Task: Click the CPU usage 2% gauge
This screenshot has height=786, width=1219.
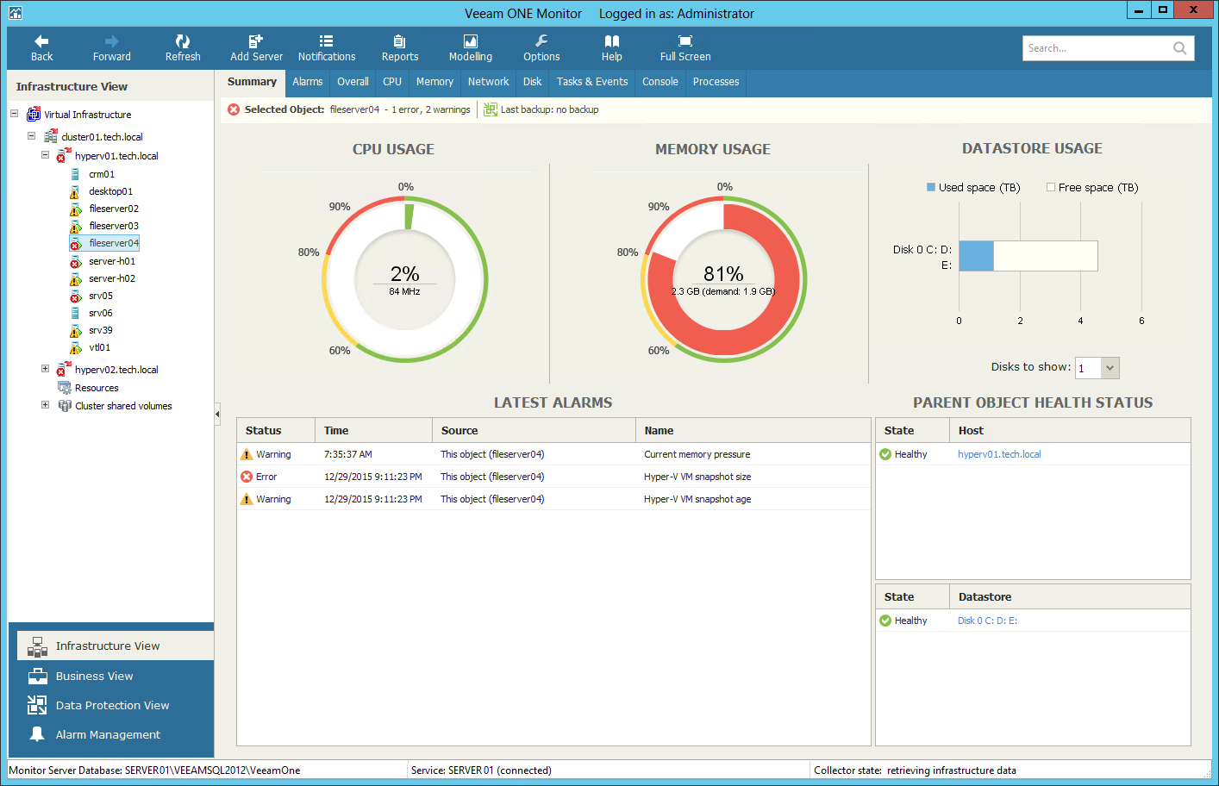Action: [404, 280]
